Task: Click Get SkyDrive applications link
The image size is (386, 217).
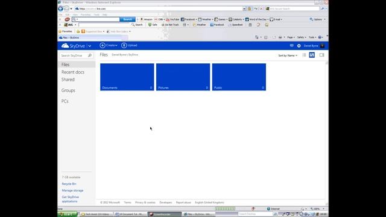Action: [71, 199]
